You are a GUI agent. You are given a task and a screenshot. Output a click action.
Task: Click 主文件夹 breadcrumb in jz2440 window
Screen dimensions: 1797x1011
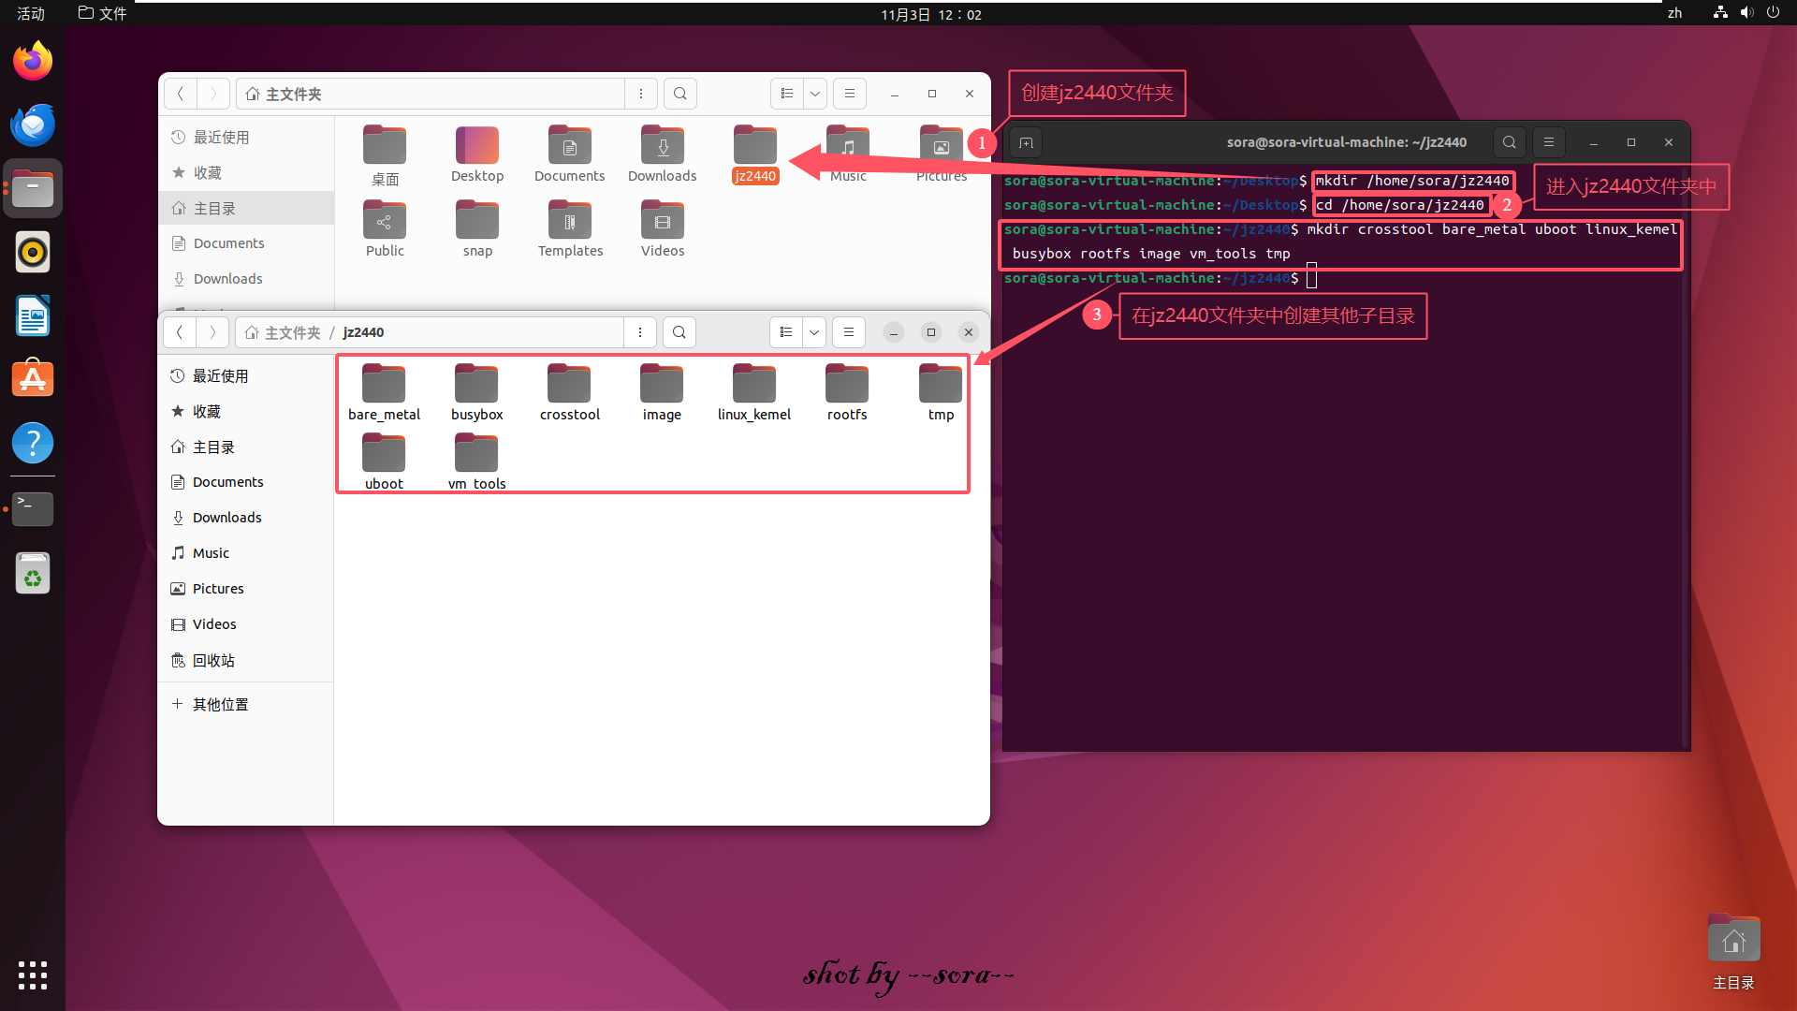tap(284, 332)
